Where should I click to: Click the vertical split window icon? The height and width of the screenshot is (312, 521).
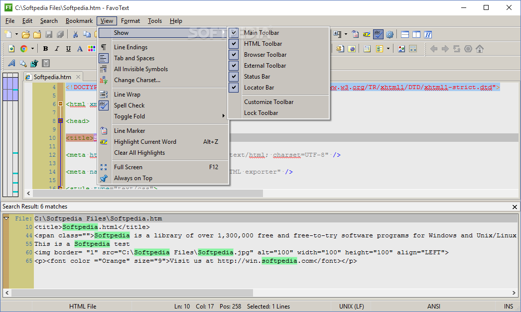pos(416,34)
